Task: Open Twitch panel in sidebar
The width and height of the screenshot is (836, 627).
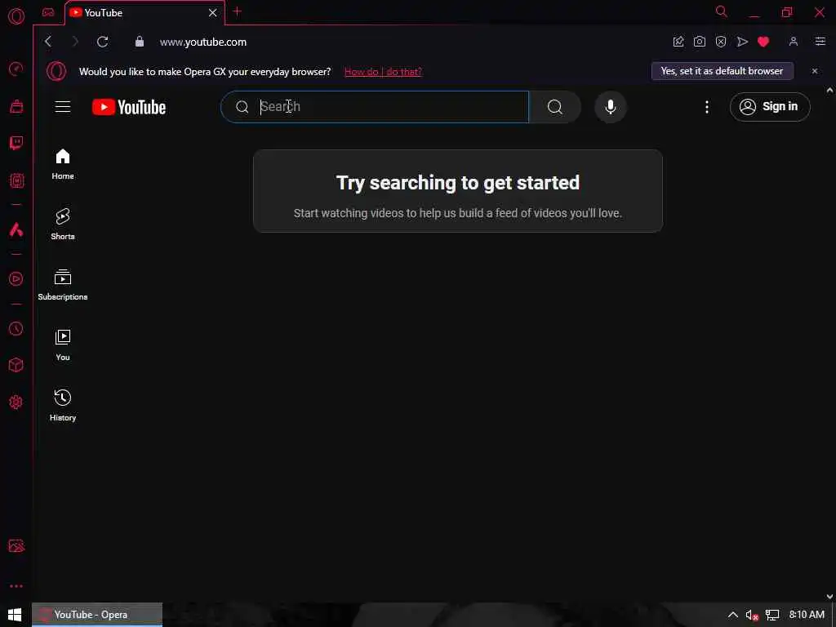Action: pos(16,143)
